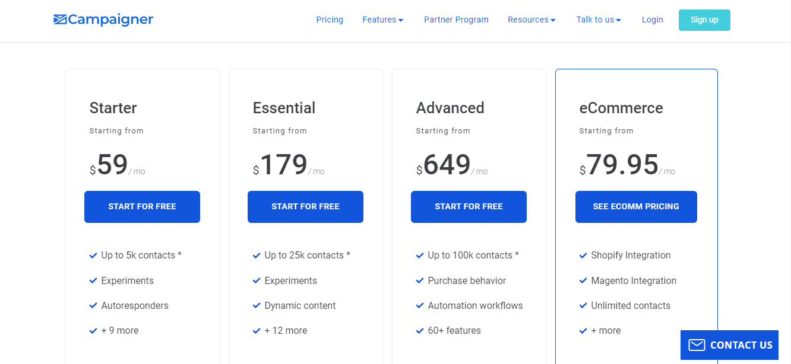Click the '+ 9 more' features text
The image size is (791, 364).
pyautogui.click(x=120, y=331)
